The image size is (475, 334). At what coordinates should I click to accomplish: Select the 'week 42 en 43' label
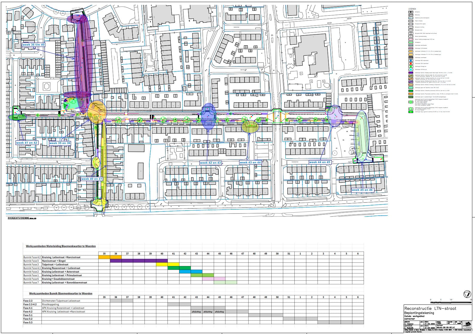(210, 163)
